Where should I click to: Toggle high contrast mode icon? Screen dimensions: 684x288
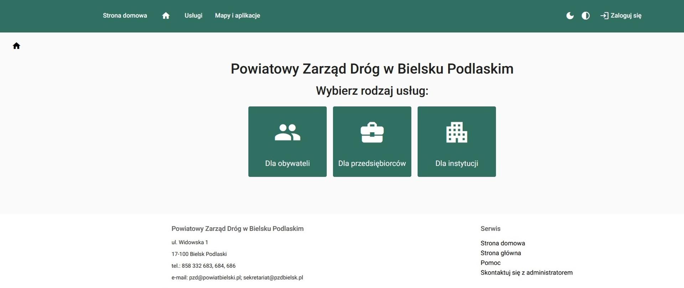586,16
